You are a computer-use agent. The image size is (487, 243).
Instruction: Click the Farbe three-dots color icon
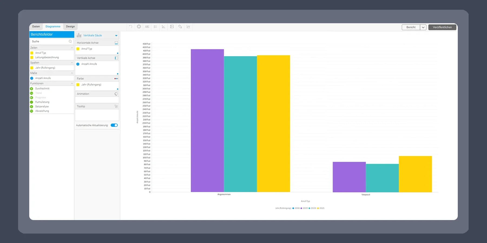[x=116, y=79]
